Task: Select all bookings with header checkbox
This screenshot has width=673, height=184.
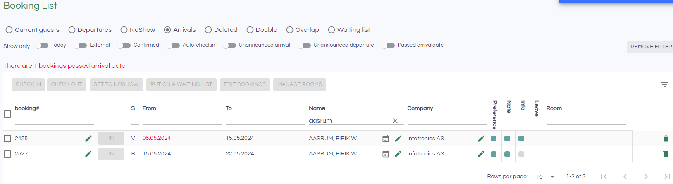Action: pos(7,114)
